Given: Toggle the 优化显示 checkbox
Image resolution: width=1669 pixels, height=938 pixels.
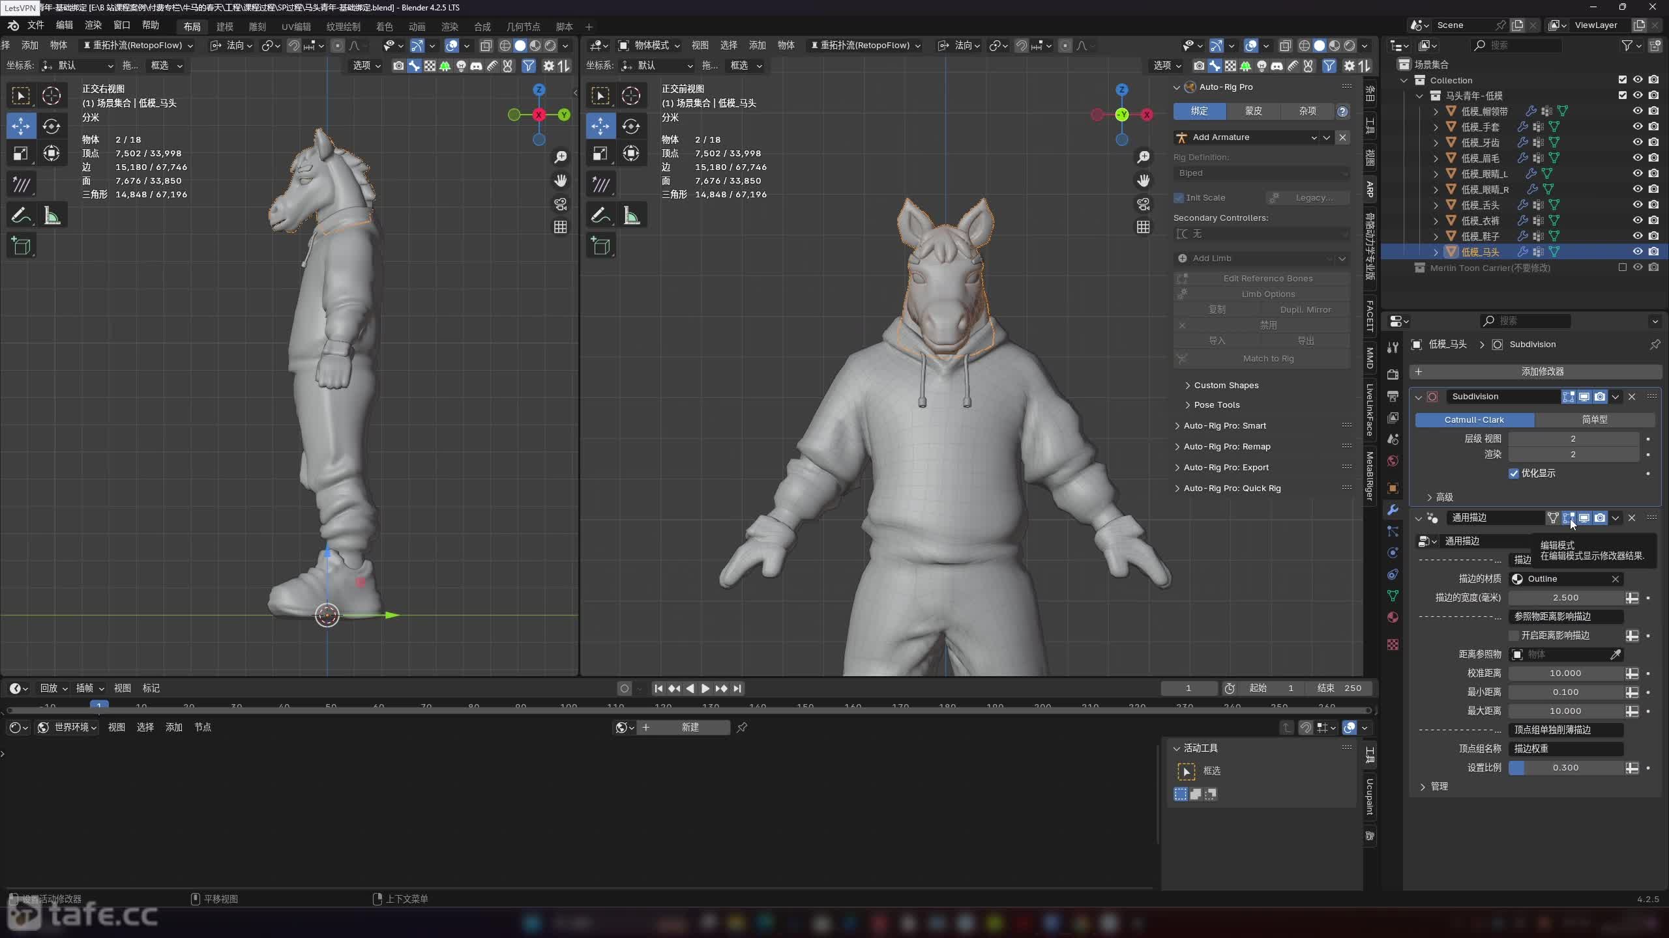Looking at the screenshot, I should [x=1514, y=474].
